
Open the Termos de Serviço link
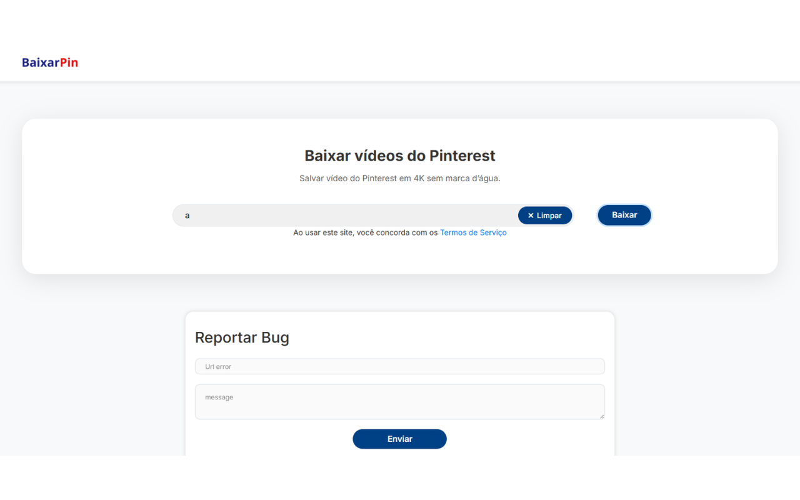(x=473, y=232)
